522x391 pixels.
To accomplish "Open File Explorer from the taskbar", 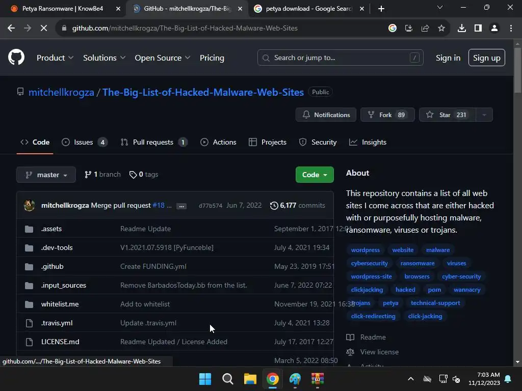I will (x=250, y=379).
